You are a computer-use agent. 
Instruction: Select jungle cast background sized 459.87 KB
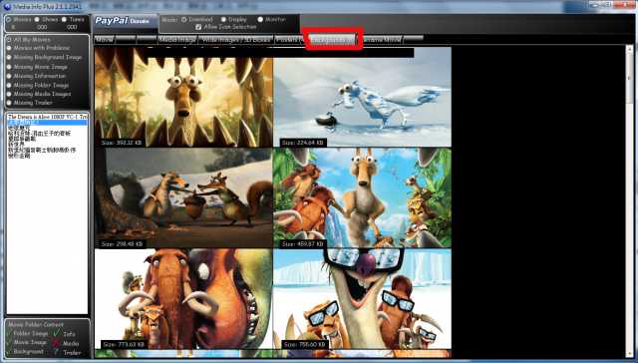pos(362,197)
